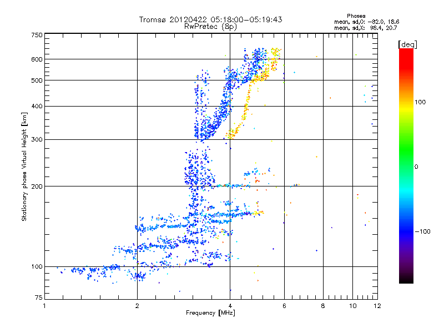
Task: Click the y-axis tick label '400'
Action: coord(37,106)
